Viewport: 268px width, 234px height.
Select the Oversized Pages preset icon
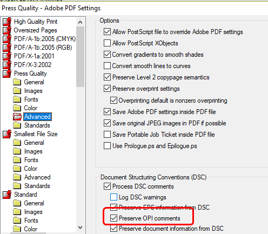(x=7, y=30)
